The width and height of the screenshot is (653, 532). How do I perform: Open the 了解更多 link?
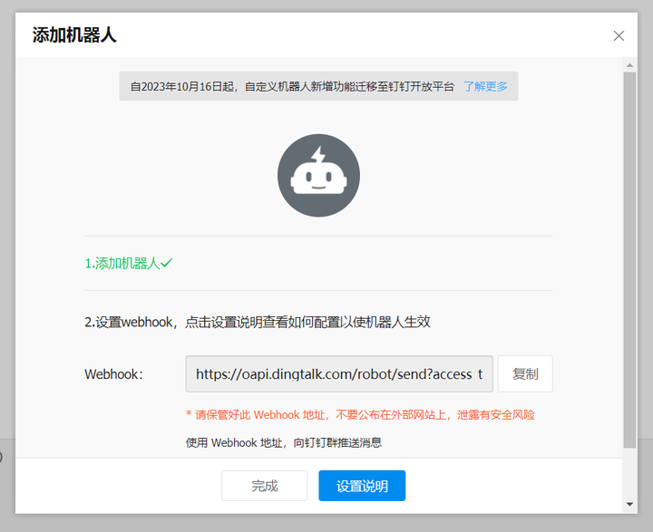tap(485, 86)
